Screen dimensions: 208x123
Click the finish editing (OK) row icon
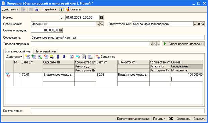(x=52, y=57)
